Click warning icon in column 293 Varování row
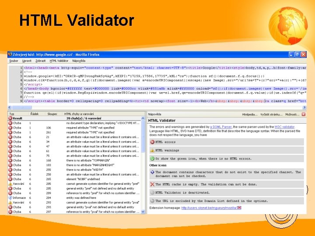The width and height of the screenshot is (315, 236). (x=10, y=202)
